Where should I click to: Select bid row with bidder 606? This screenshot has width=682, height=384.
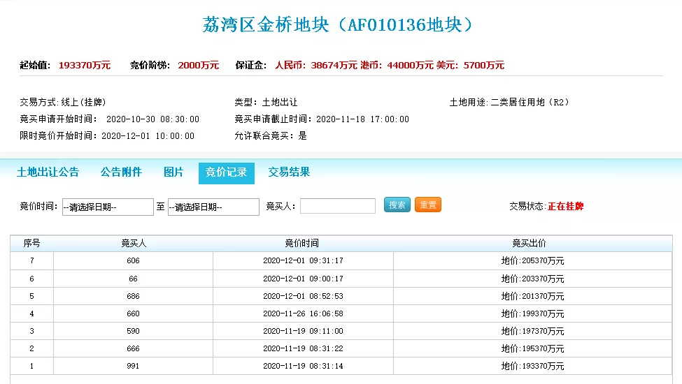coord(133,261)
